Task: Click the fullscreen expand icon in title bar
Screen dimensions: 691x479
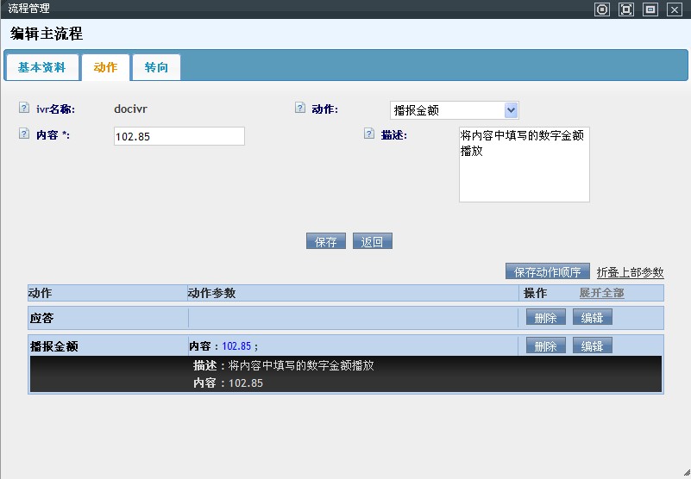Action: (x=626, y=9)
